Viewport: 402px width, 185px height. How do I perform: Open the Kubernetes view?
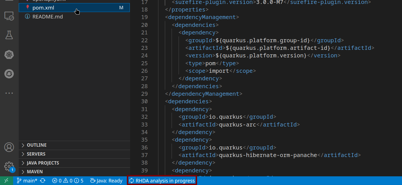pos(9,55)
